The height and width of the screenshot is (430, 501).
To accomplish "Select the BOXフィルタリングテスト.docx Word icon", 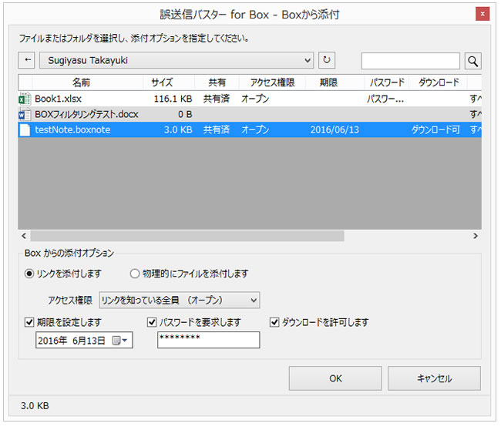I will 25,114.
